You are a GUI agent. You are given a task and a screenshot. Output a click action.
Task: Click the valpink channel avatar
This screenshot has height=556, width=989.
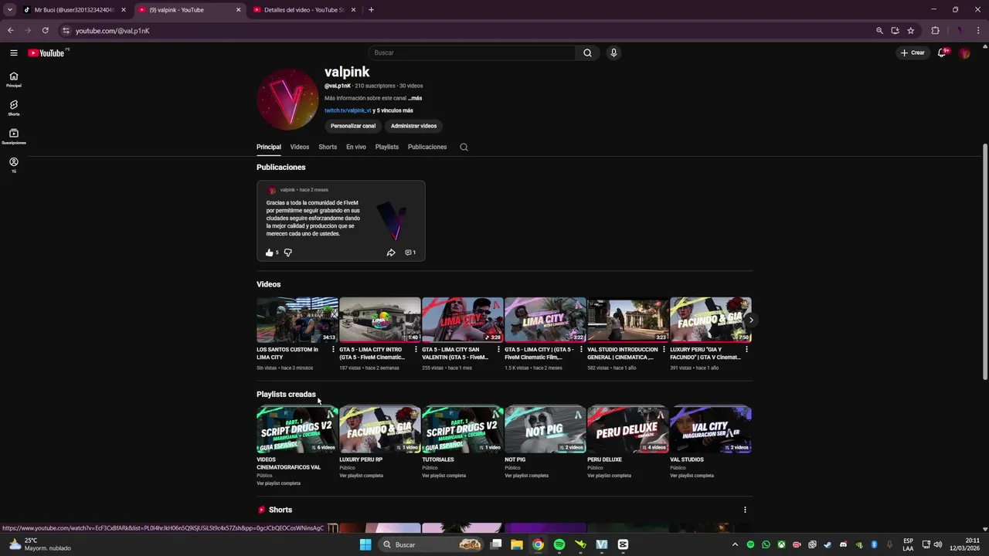tap(287, 99)
